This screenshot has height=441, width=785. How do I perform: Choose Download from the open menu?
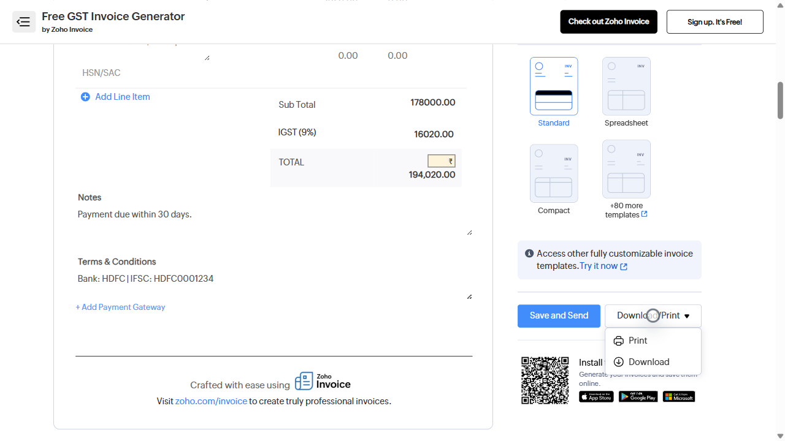click(648, 361)
